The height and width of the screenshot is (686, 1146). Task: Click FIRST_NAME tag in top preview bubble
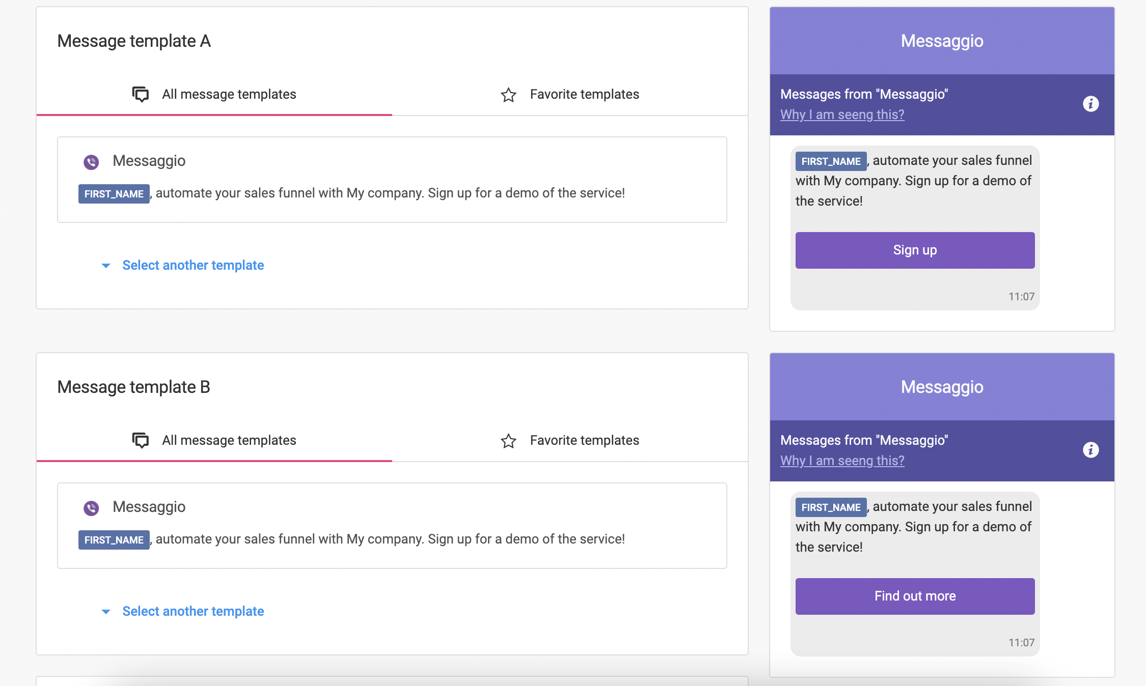tap(831, 161)
